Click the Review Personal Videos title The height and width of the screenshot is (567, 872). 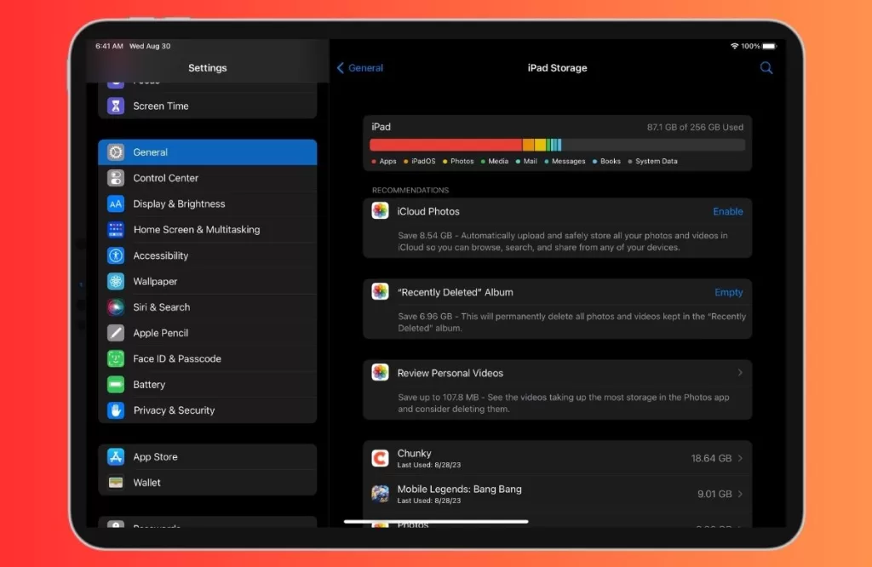450,373
